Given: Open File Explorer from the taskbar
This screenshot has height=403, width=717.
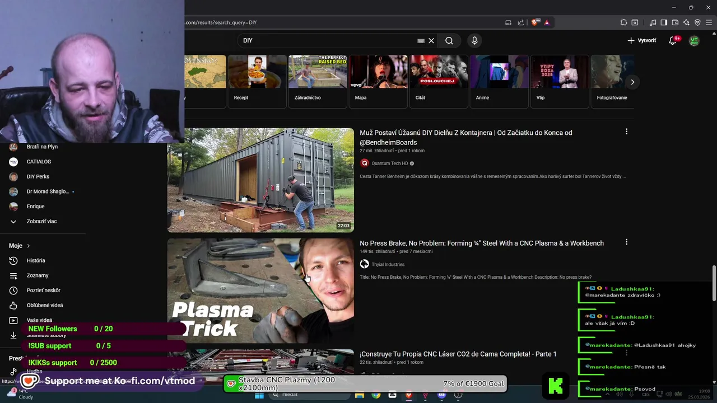Looking at the screenshot, I should (x=360, y=395).
